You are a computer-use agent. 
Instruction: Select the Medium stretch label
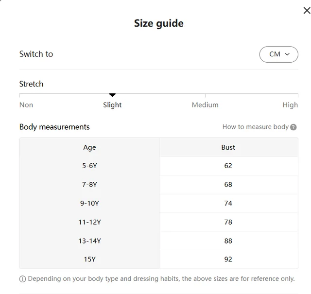click(x=205, y=105)
